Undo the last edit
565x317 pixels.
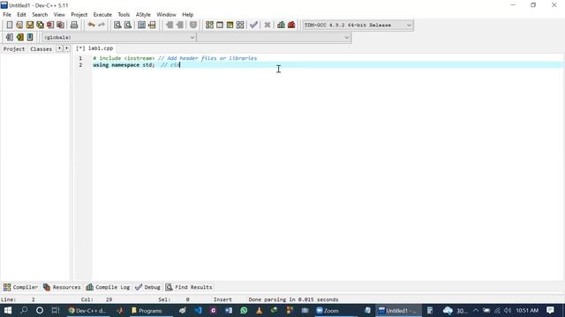point(92,25)
